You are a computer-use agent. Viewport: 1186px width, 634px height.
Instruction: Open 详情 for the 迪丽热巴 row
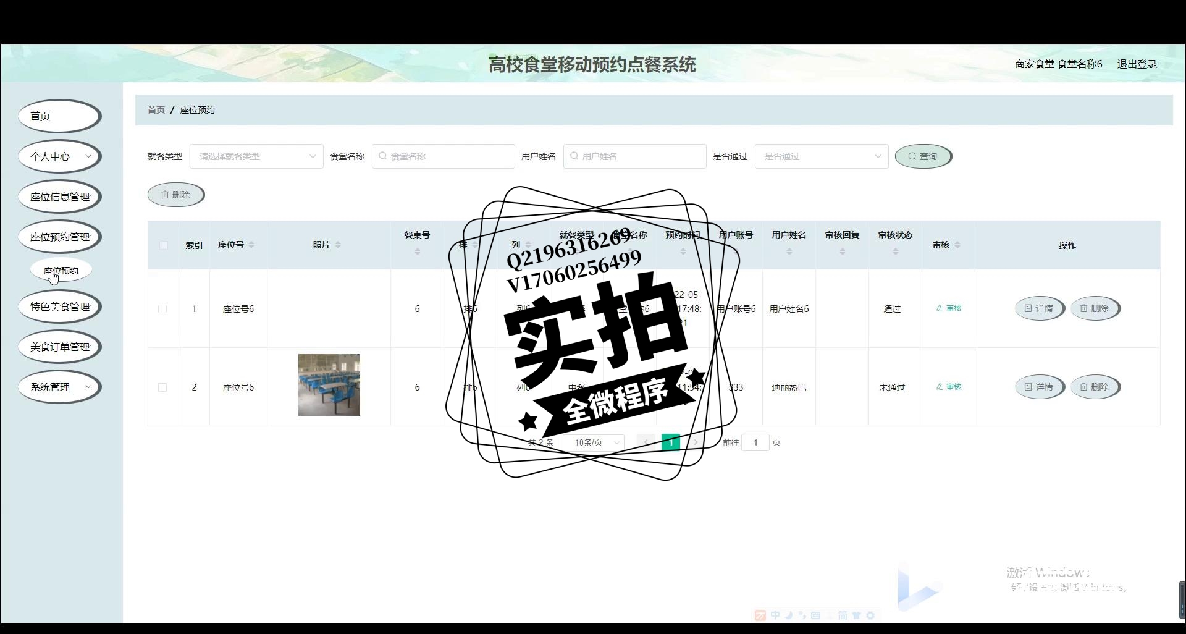point(1039,387)
